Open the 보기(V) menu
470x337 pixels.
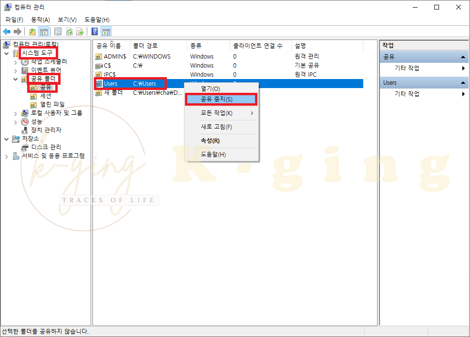coord(67,20)
